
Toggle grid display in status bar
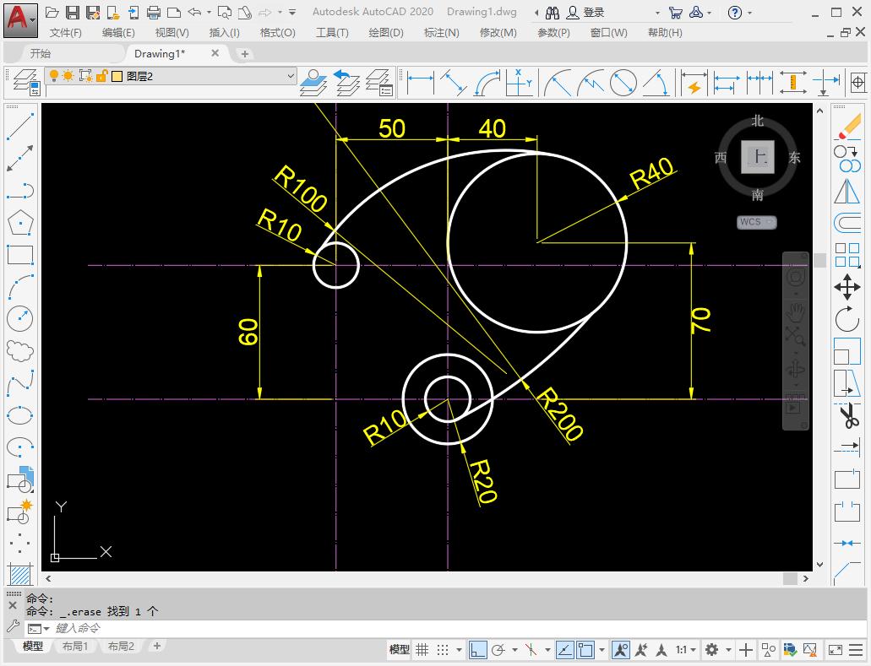422,650
